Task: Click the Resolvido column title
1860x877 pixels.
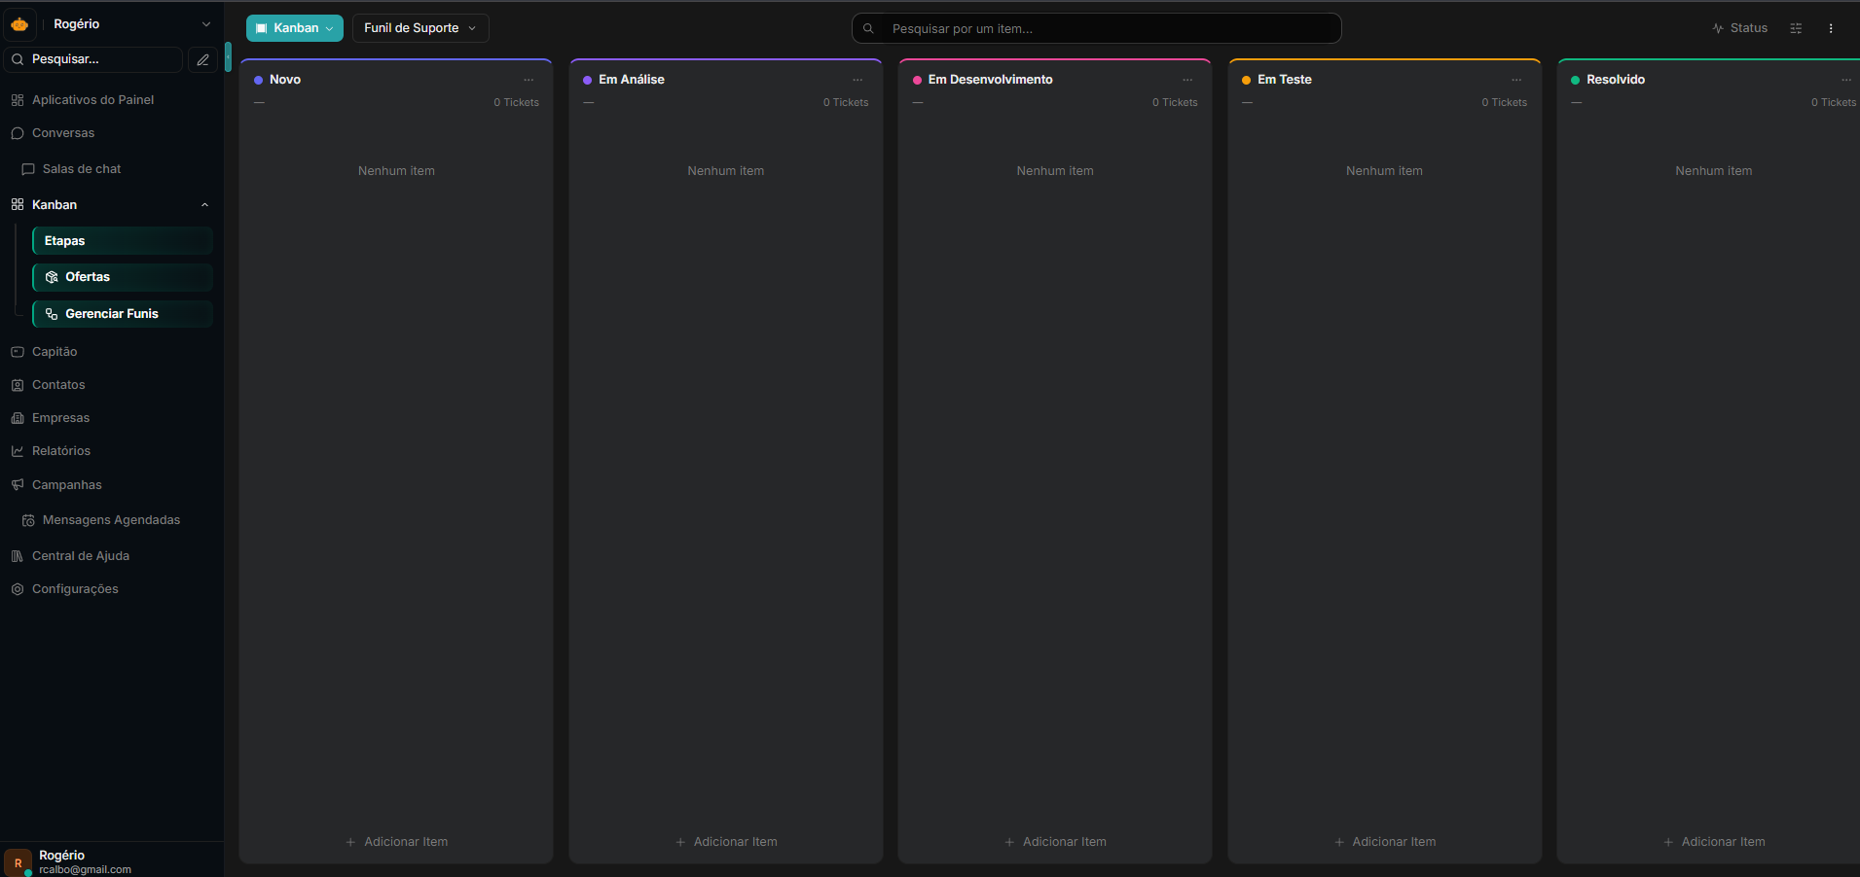Action: (1616, 80)
